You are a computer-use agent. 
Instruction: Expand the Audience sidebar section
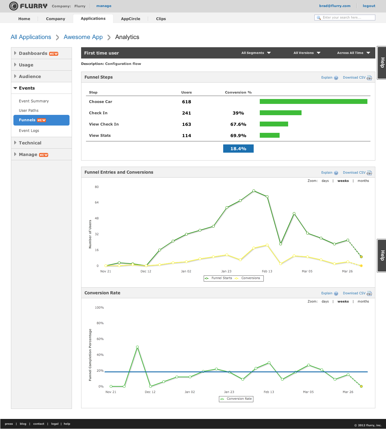30,76
